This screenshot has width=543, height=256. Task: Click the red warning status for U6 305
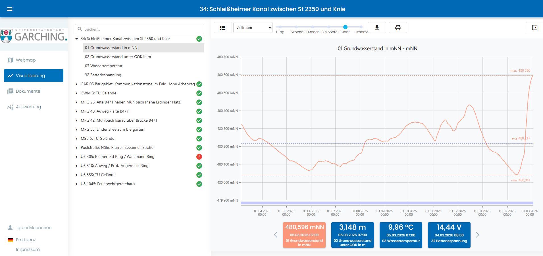199,157
